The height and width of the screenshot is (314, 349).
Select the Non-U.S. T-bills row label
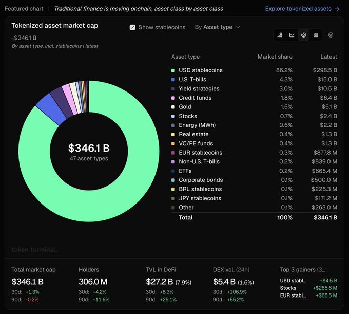click(199, 162)
